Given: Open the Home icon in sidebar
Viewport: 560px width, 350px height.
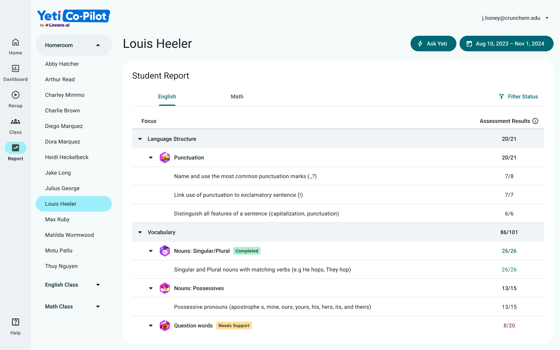Looking at the screenshot, I should (x=15, y=42).
